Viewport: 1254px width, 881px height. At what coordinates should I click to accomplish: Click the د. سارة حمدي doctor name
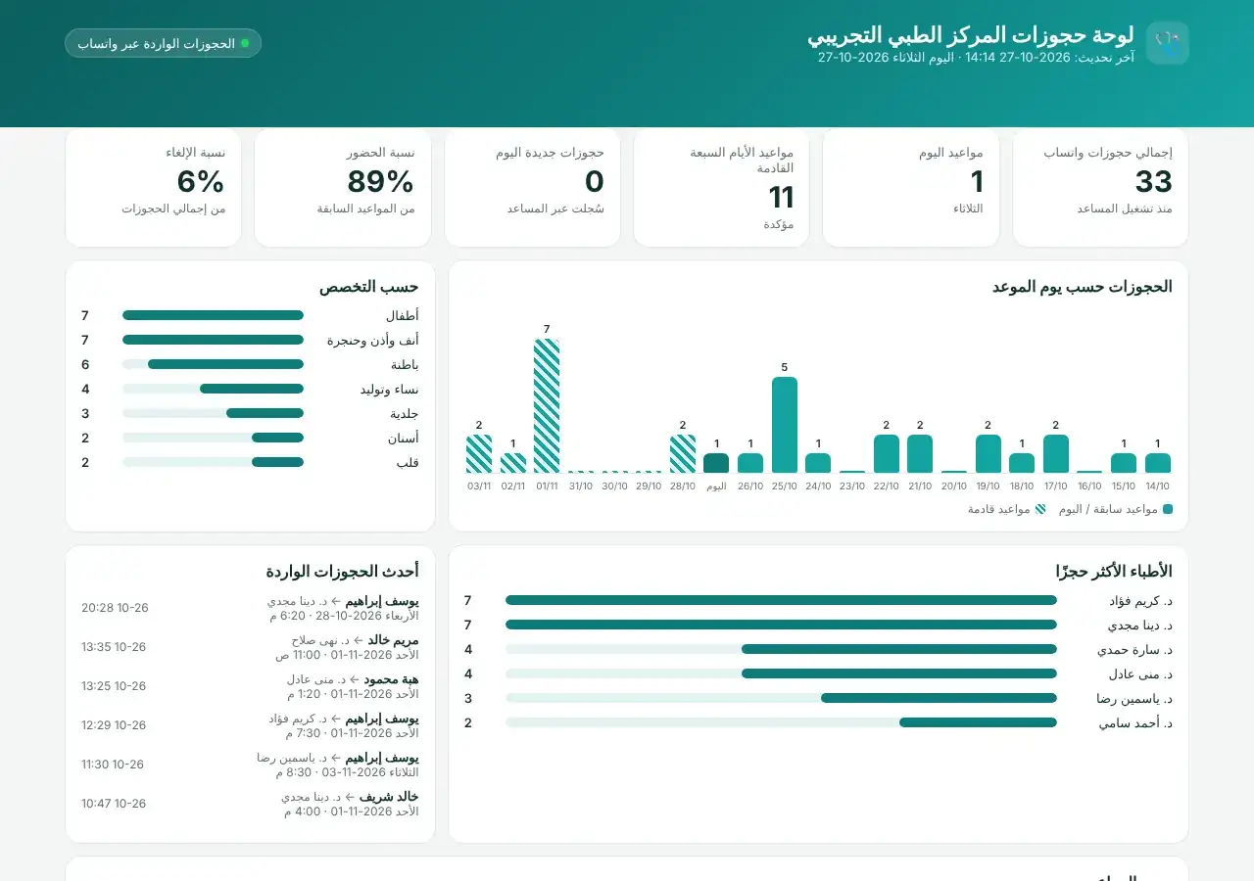pos(1134,649)
